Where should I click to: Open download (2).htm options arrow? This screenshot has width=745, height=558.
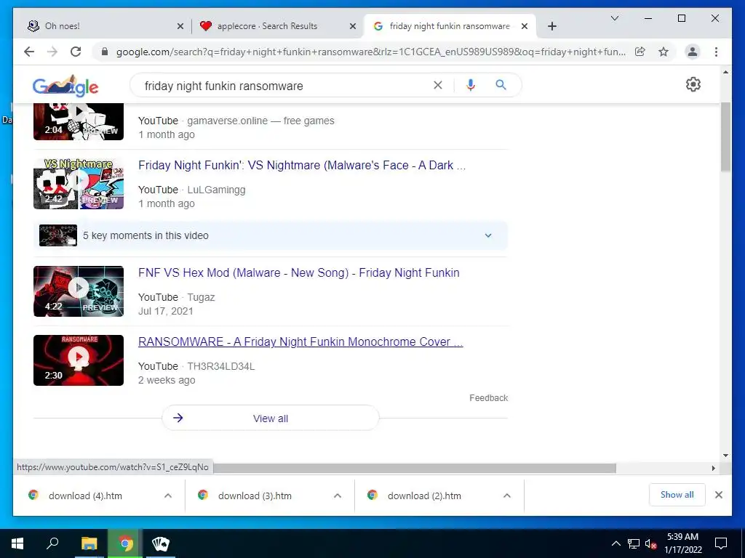[507, 496]
